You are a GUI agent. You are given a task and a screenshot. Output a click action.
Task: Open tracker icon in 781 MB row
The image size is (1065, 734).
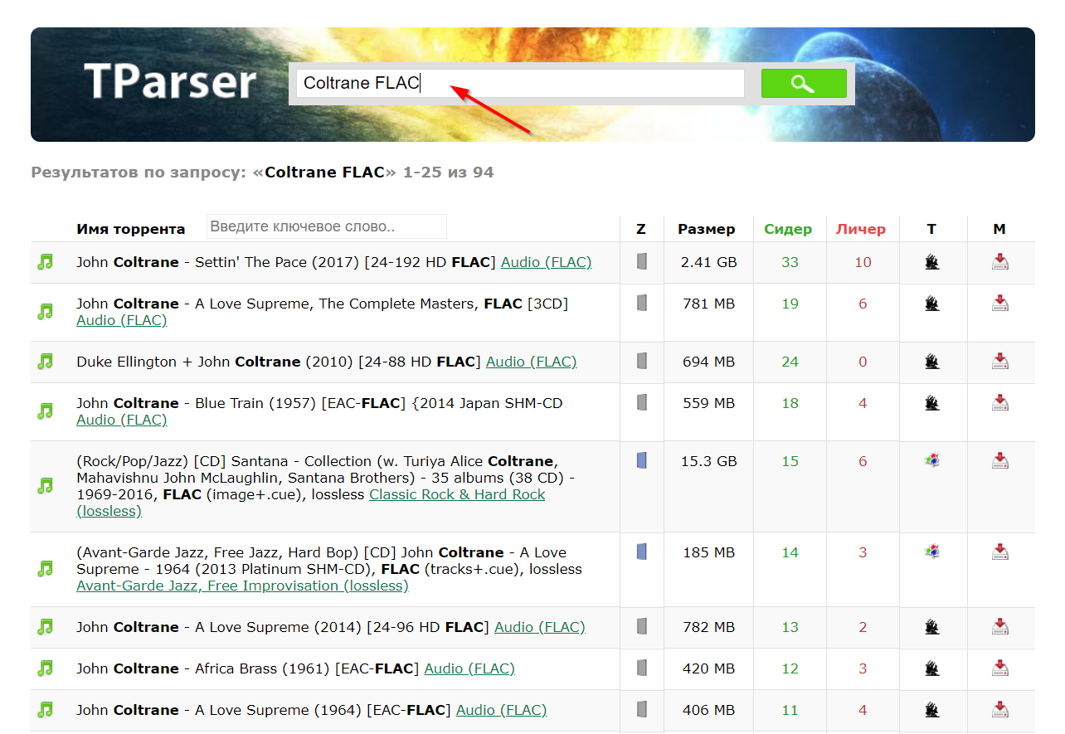coord(932,304)
